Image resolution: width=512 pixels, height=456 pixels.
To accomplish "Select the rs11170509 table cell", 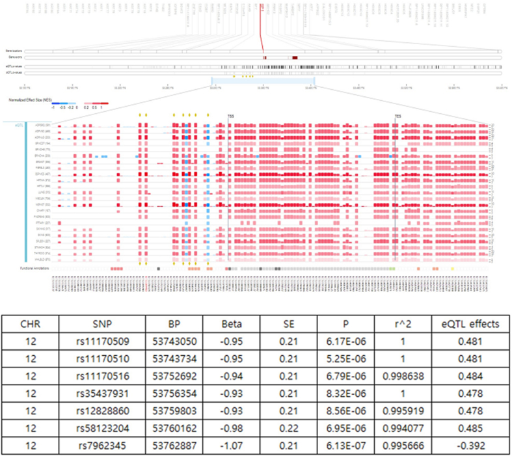I will click(x=102, y=342).
